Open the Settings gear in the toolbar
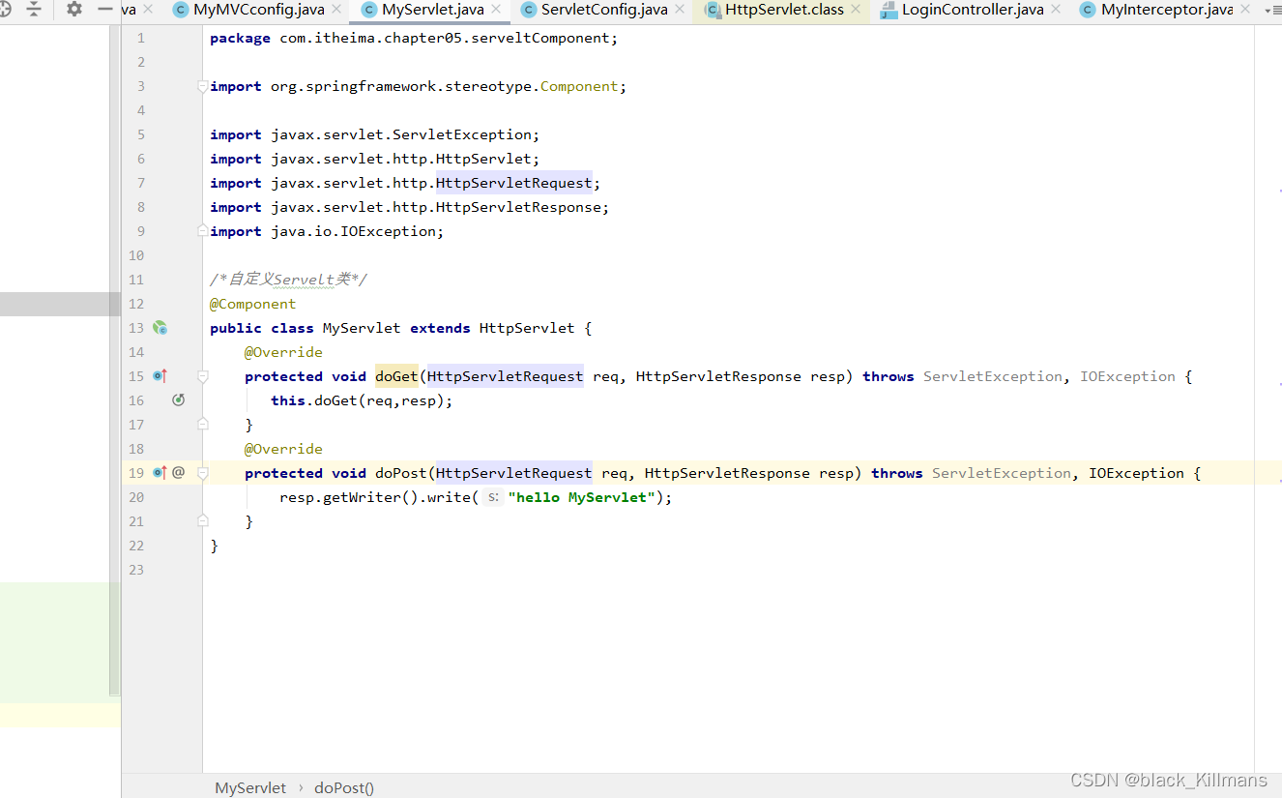This screenshot has height=798, width=1282. [73, 8]
